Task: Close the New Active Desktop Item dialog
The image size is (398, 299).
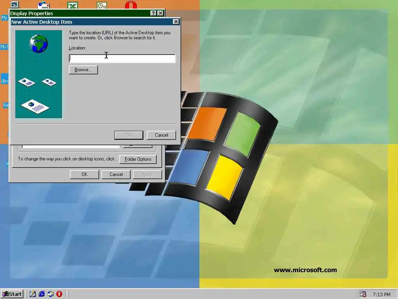Action: (176, 22)
